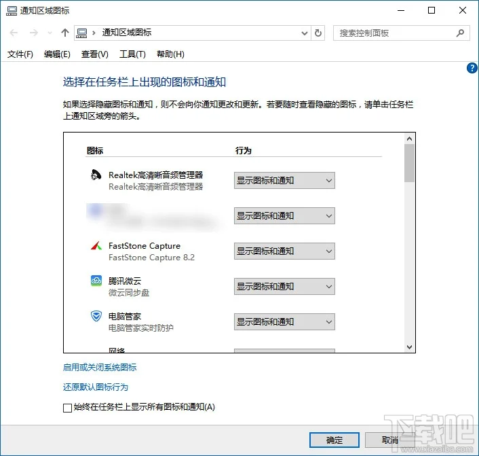This screenshot has width=479, height=456.
Task: Click the back navigation arrow
Action: 14,33
